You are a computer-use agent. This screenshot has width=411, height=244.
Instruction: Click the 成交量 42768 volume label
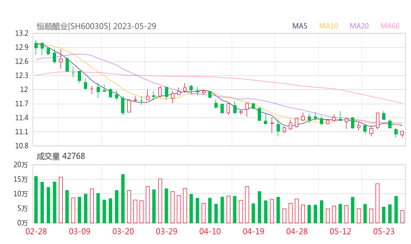click(61, 156)
